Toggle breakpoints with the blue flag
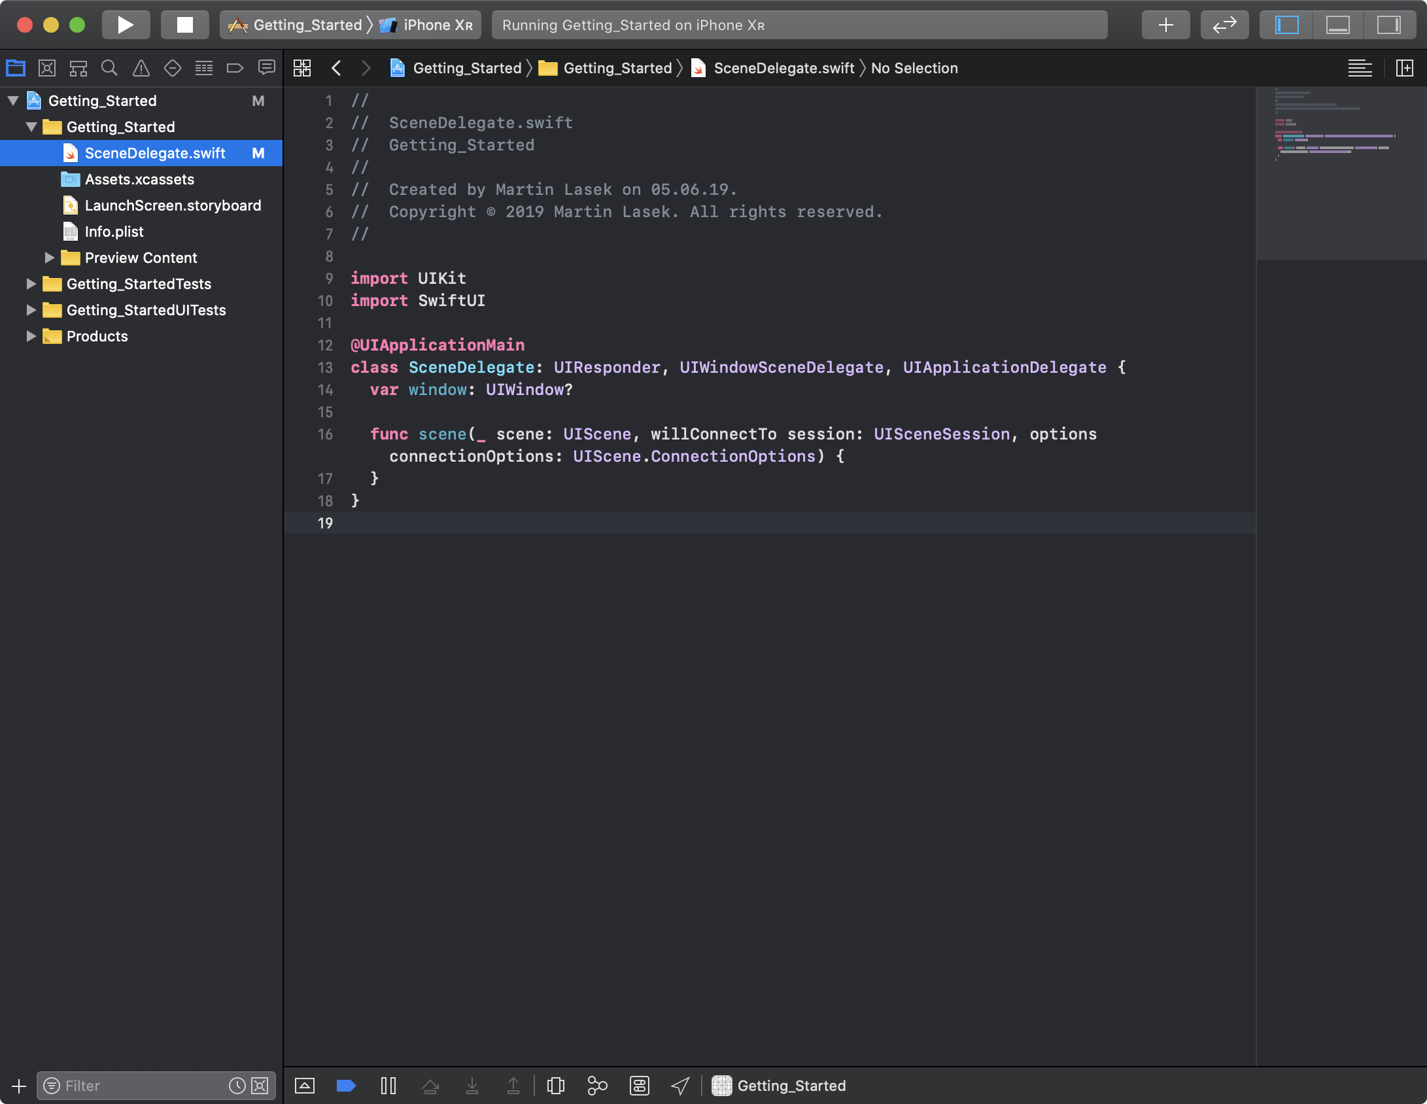Screen dimensions: 1427x1104 [346, 1085]
